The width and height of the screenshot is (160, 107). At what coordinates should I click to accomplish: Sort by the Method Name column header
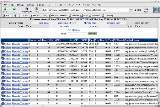(x=132, y=40)
